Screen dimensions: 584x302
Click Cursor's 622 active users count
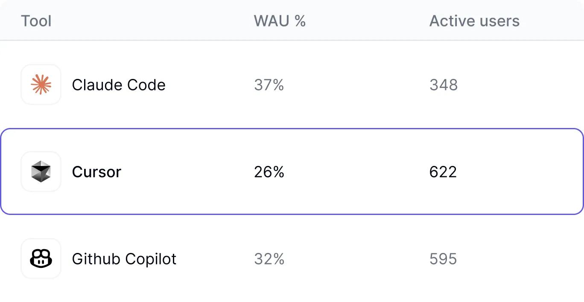point(443,172)
